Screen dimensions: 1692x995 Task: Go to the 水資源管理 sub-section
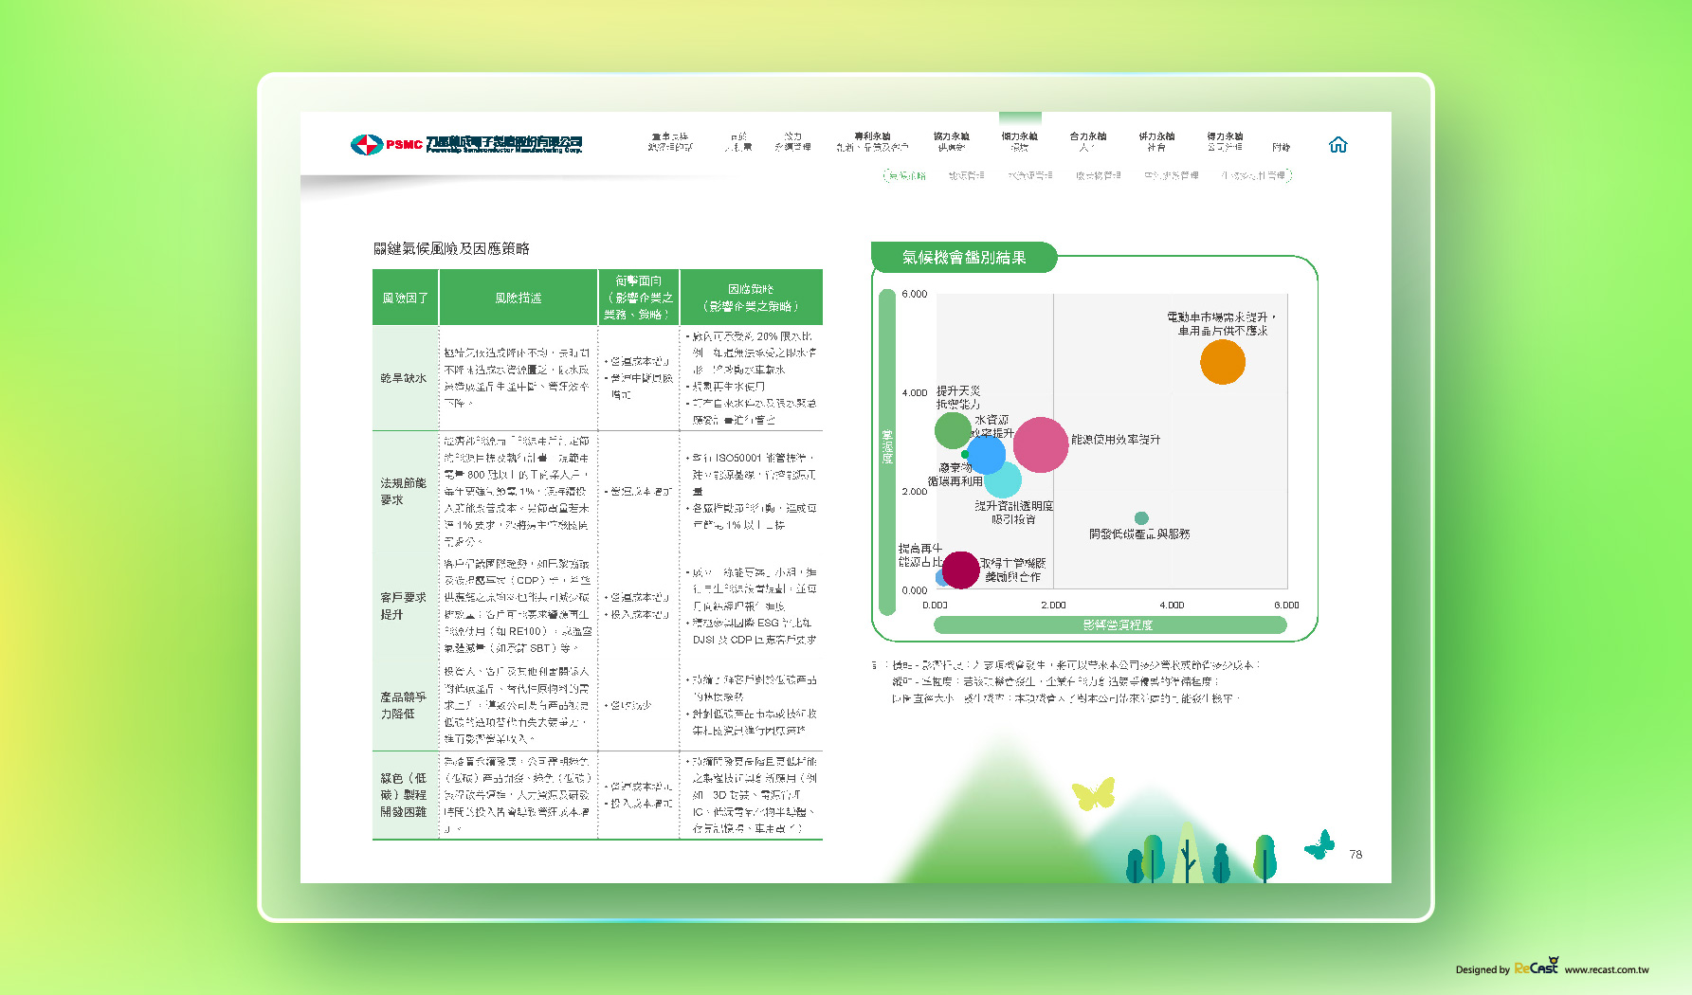click(1029, 175)
